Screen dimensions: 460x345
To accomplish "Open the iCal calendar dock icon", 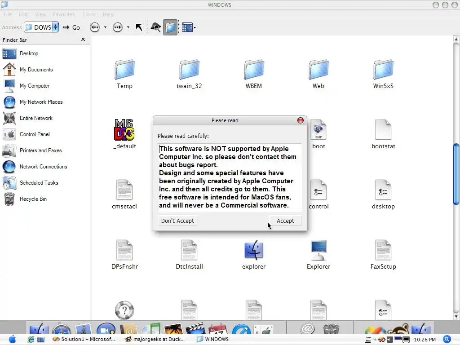I will pos(218,328).
